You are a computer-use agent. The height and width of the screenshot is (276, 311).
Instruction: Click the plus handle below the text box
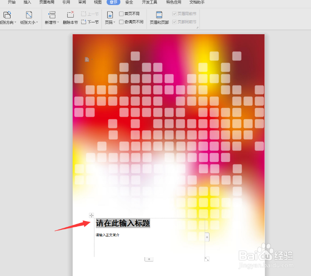pos(149,259)
